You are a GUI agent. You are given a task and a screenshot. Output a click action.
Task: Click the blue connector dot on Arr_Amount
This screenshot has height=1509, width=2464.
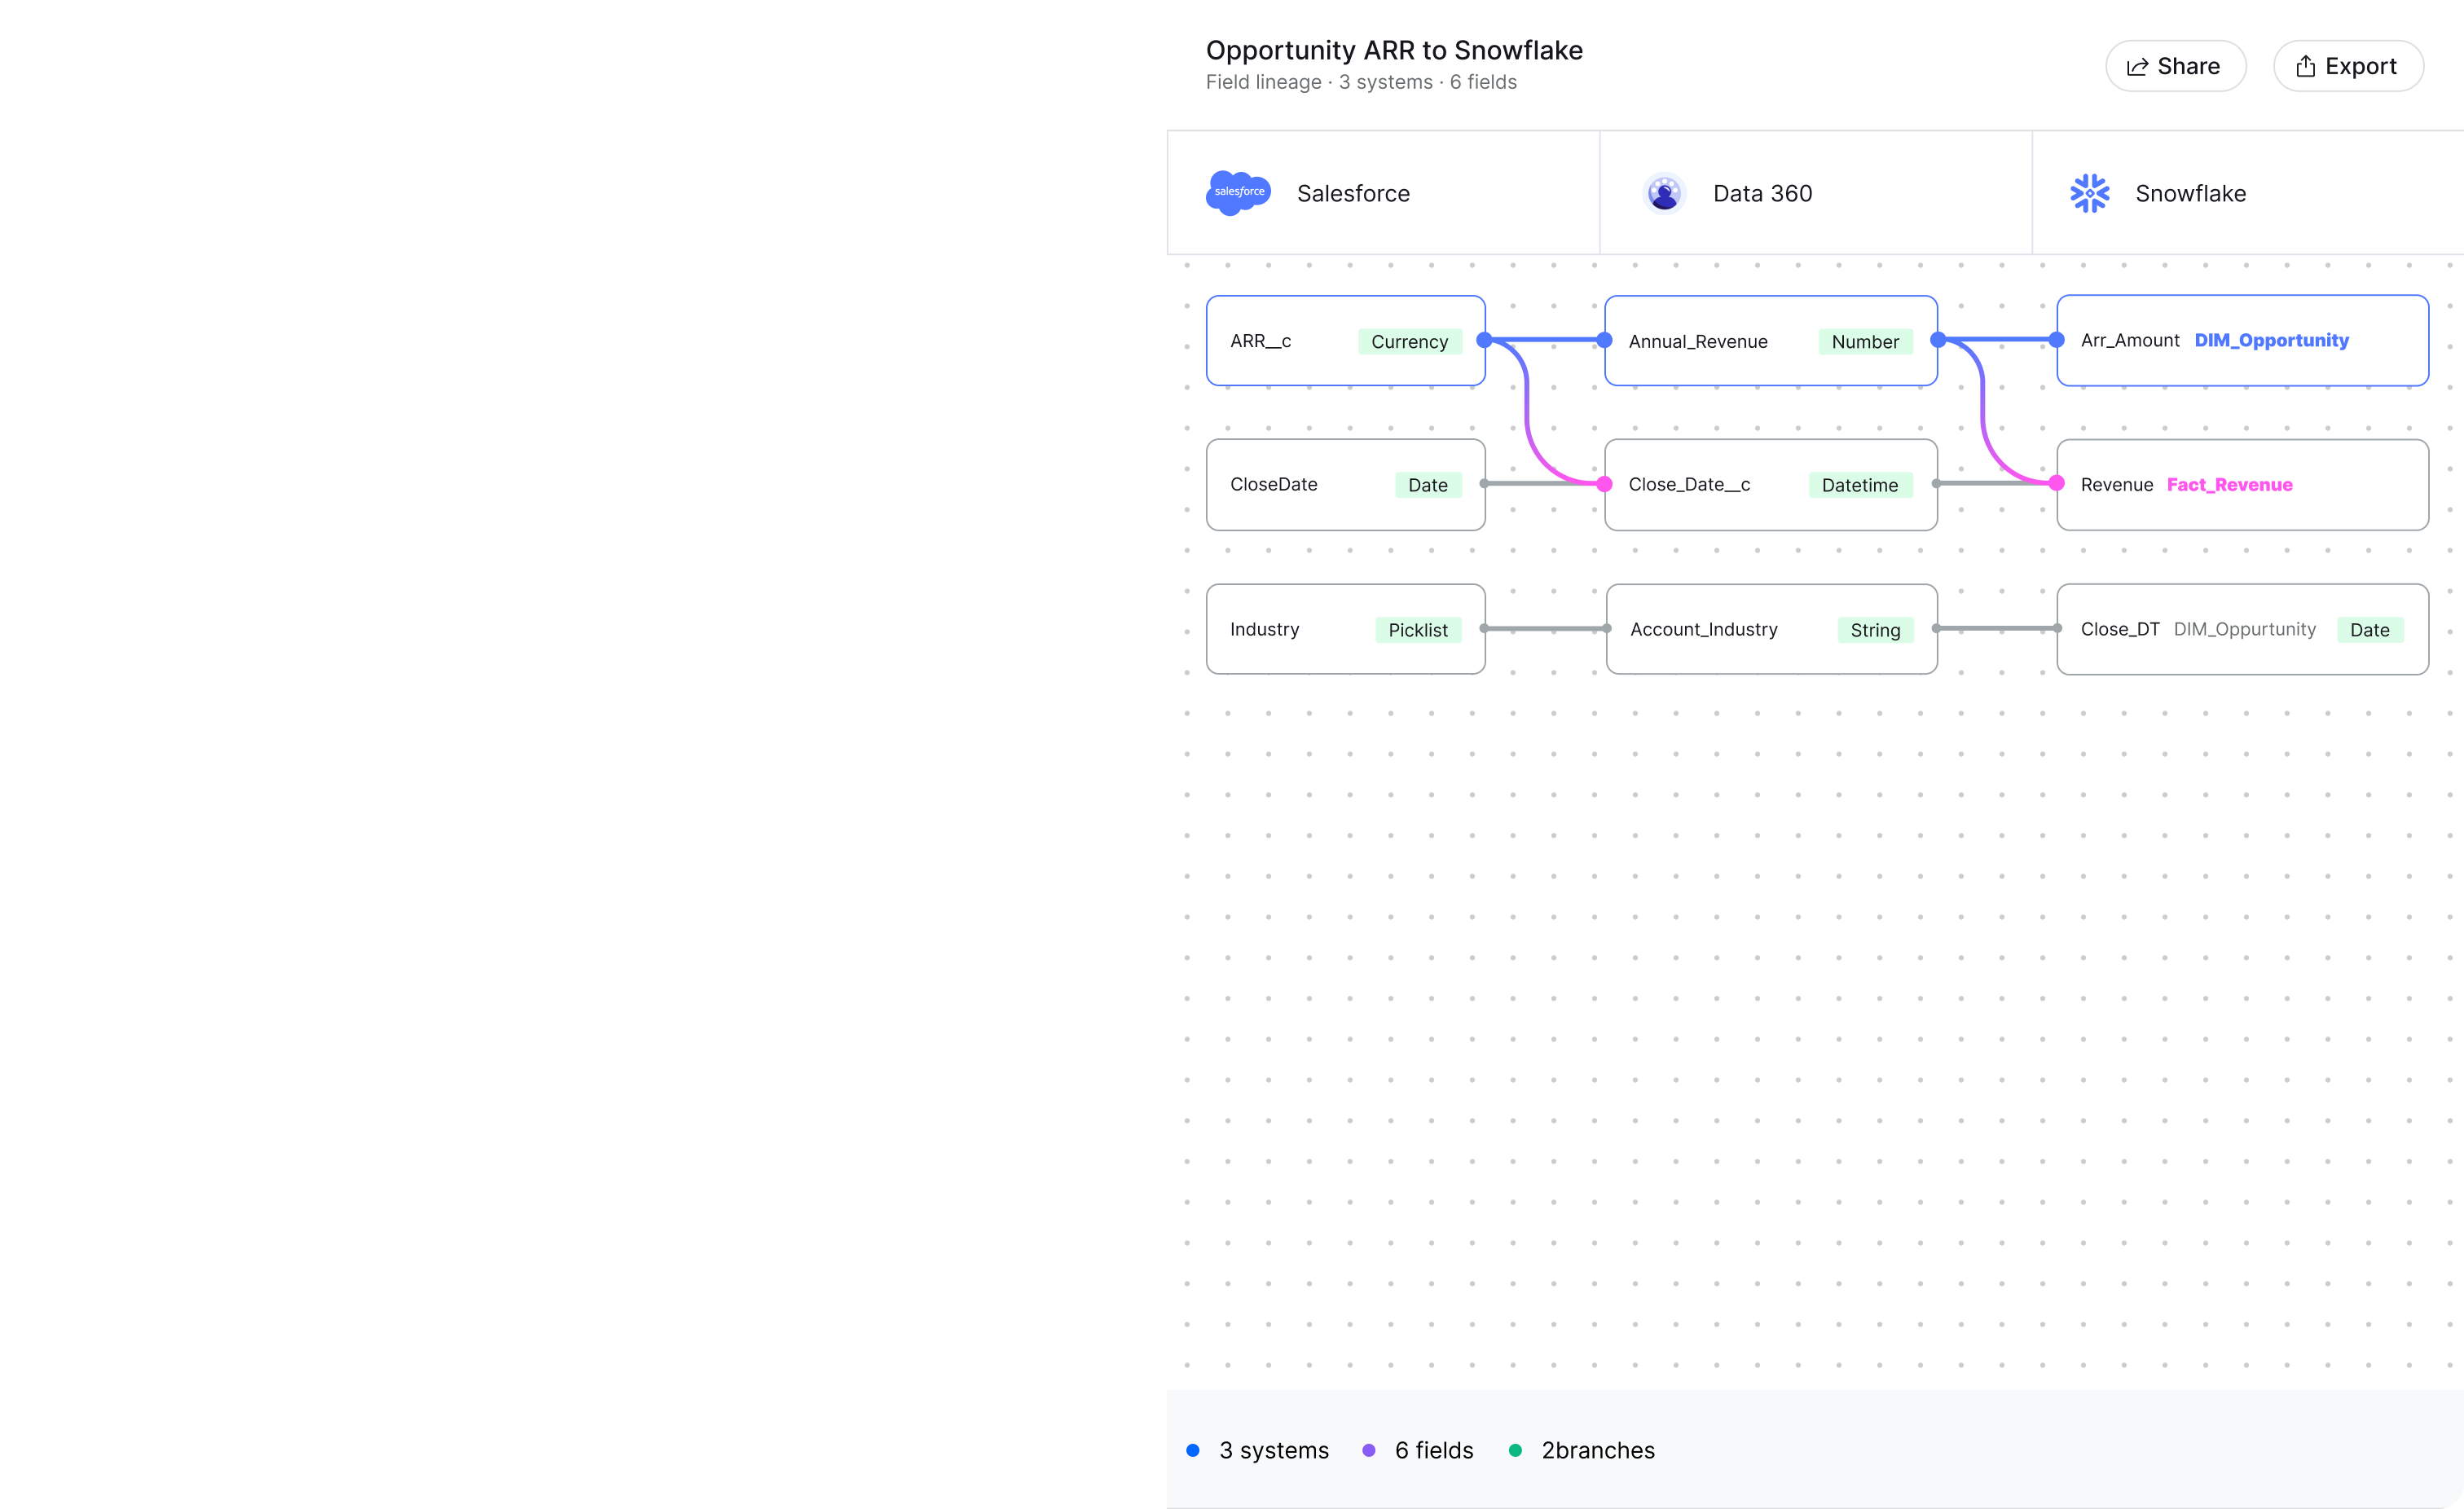tap(2056, 340)
